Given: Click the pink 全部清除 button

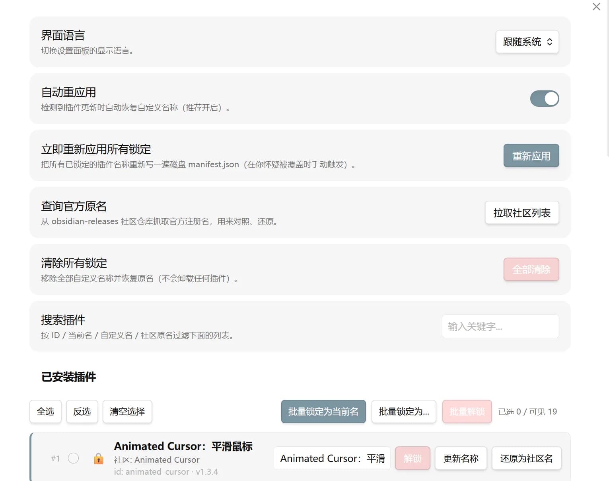Looking at the screenshot, I should [531, 270].
